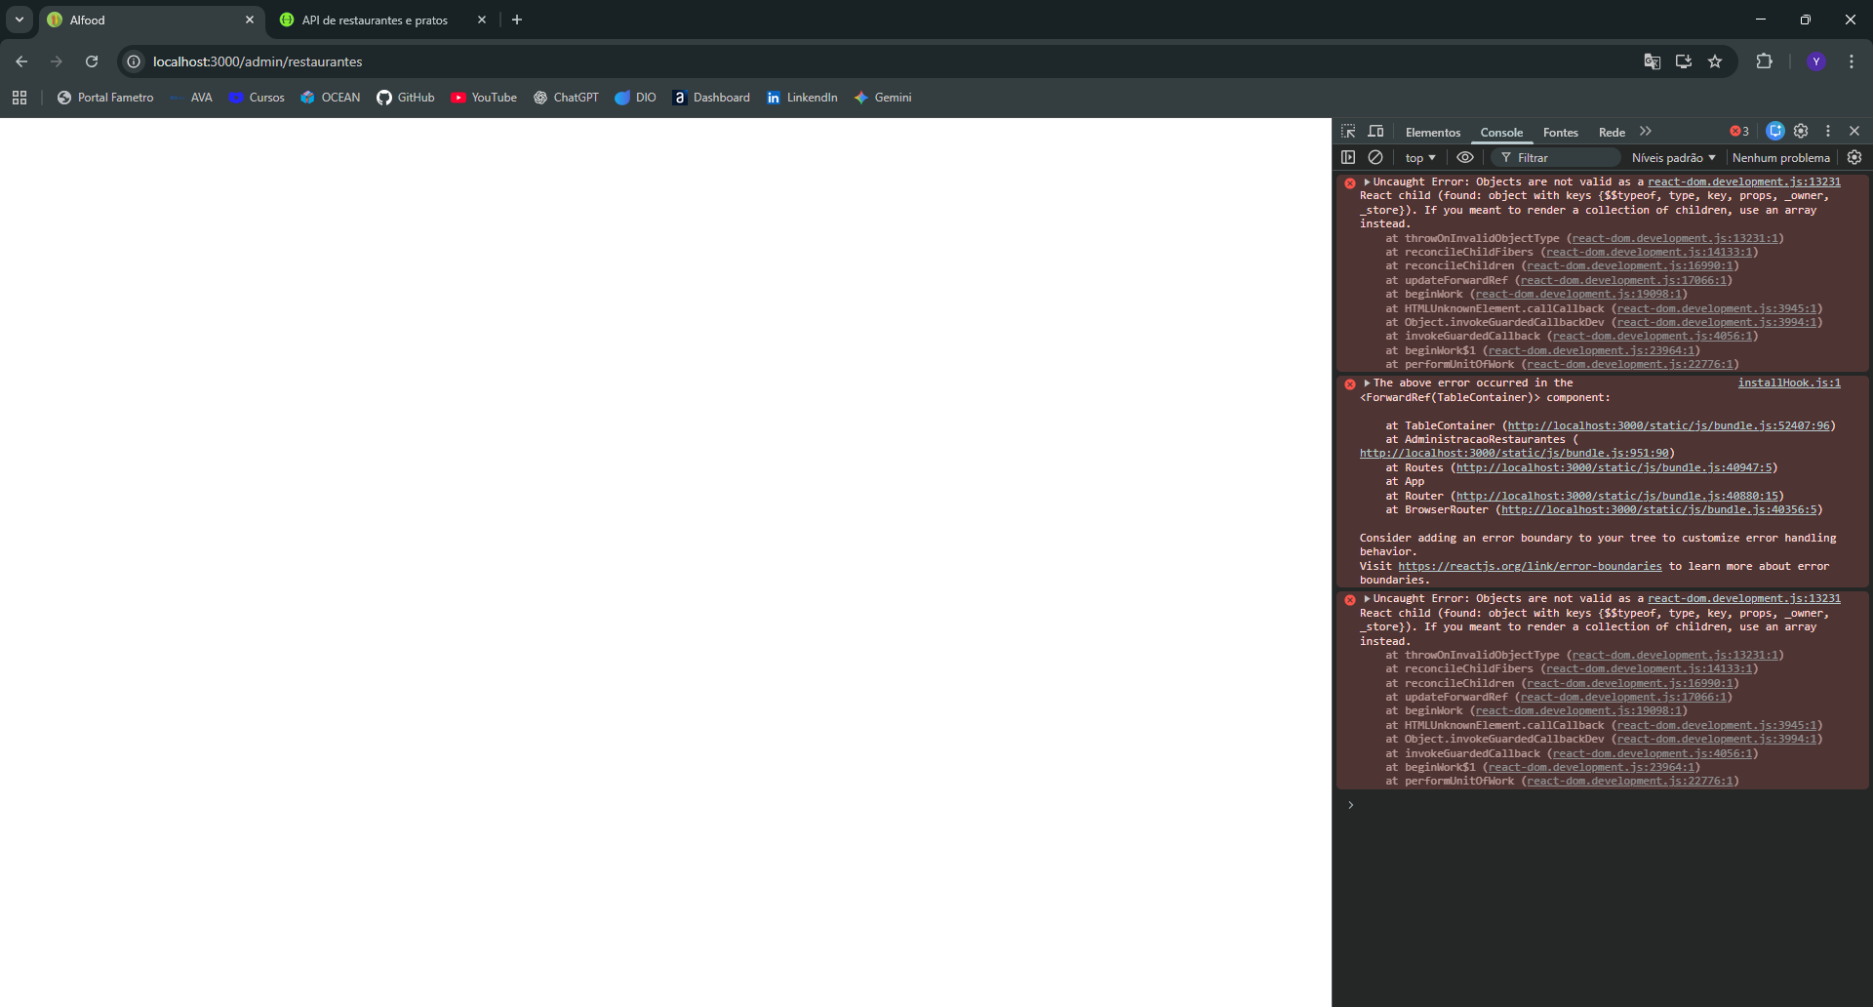Click the translate page icon
The width and height of the screenshot is (1873, 1007).
(x=1652, y=61)
